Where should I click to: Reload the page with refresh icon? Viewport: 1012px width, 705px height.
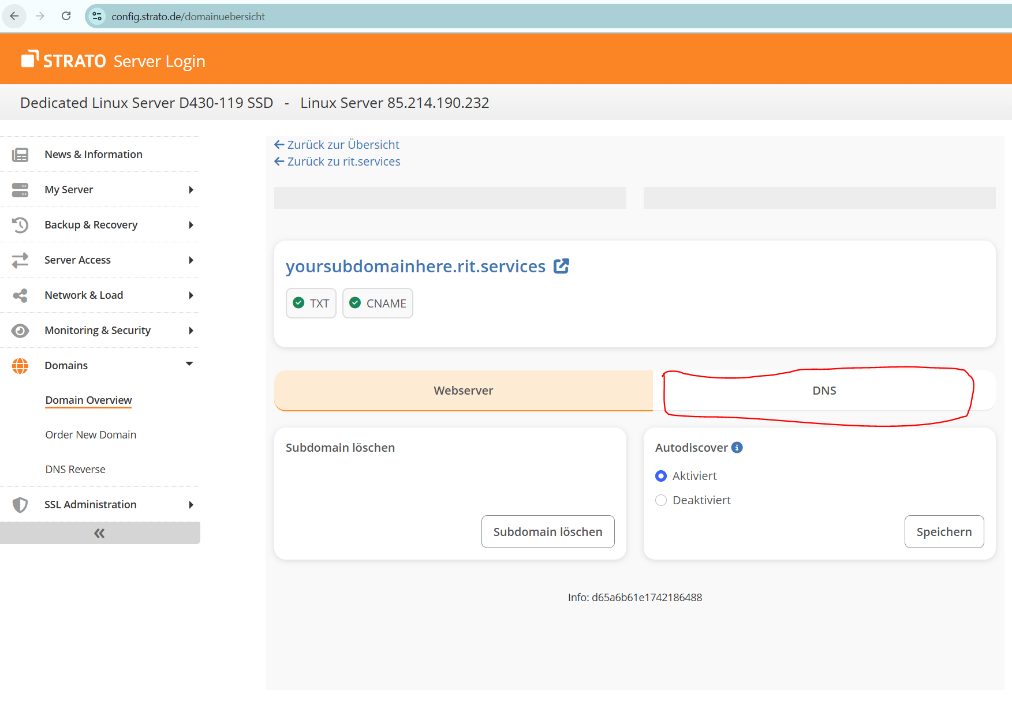pos(66,16)
